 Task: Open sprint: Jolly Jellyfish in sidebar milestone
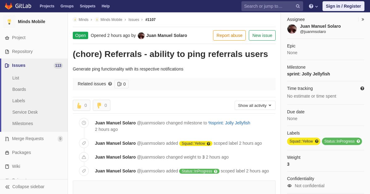tap(308, 74)
